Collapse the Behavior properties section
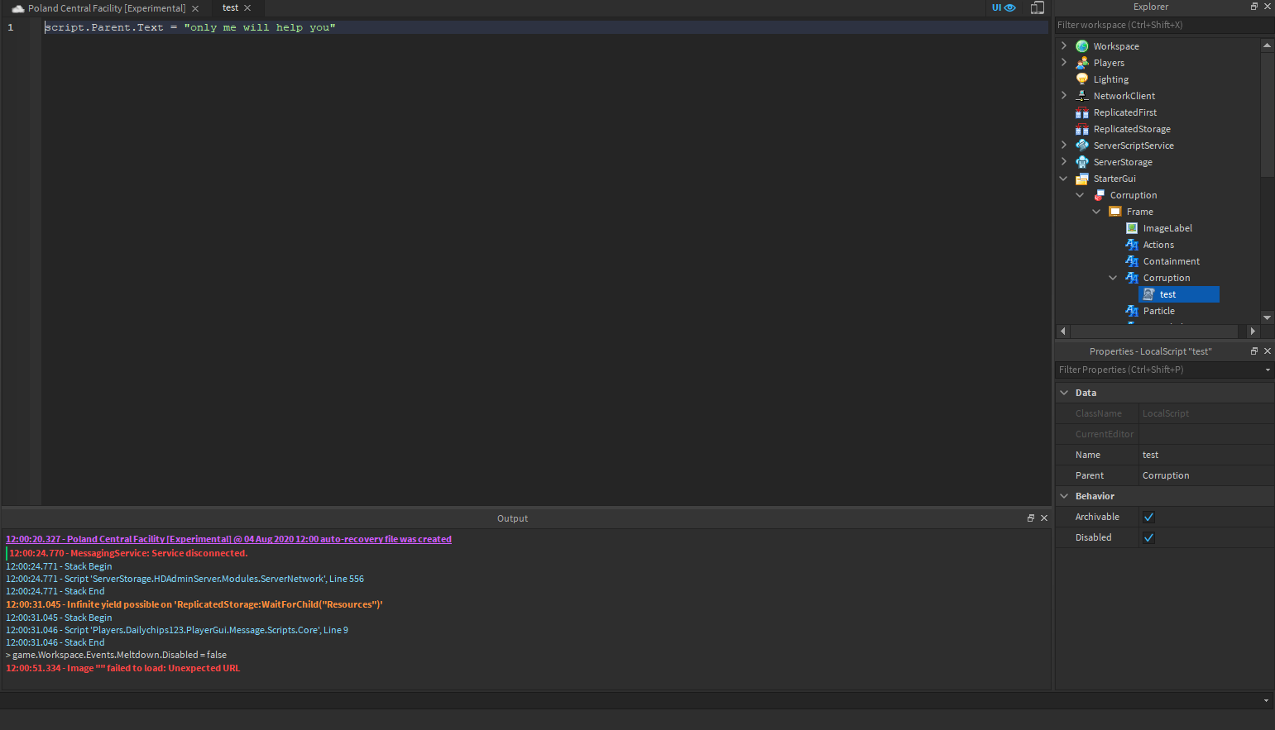This screenshot has width=1275, height=730. (1064, 496)
